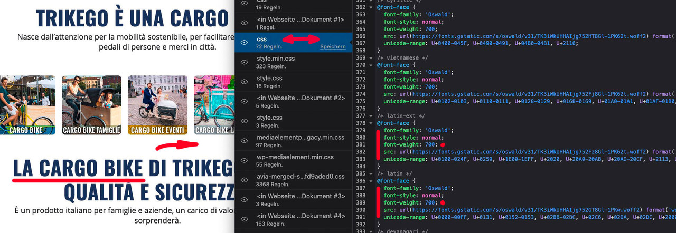Click 'font-weight: 700;' on line 365
676x233 pixels.
click(x=410, y=29)
